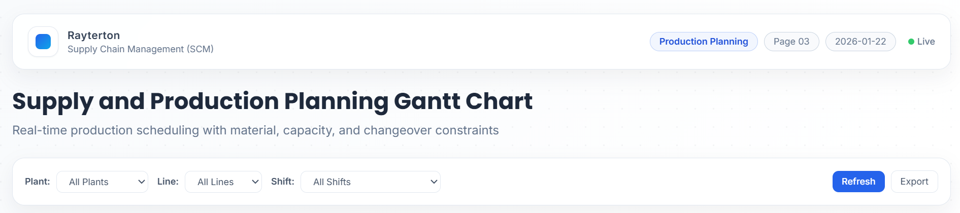Click the blue Rayterton logo icon
960x213 pixels.
tap(43, 42)
